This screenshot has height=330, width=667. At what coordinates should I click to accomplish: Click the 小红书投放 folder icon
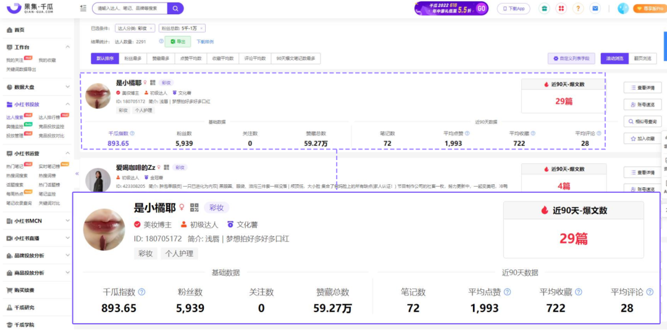click(9, 104)
